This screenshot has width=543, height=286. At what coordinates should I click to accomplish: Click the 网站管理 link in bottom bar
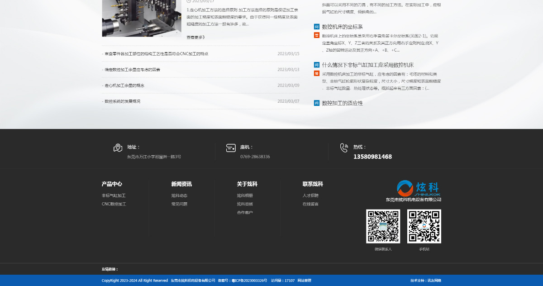click(x=305, y=281)
